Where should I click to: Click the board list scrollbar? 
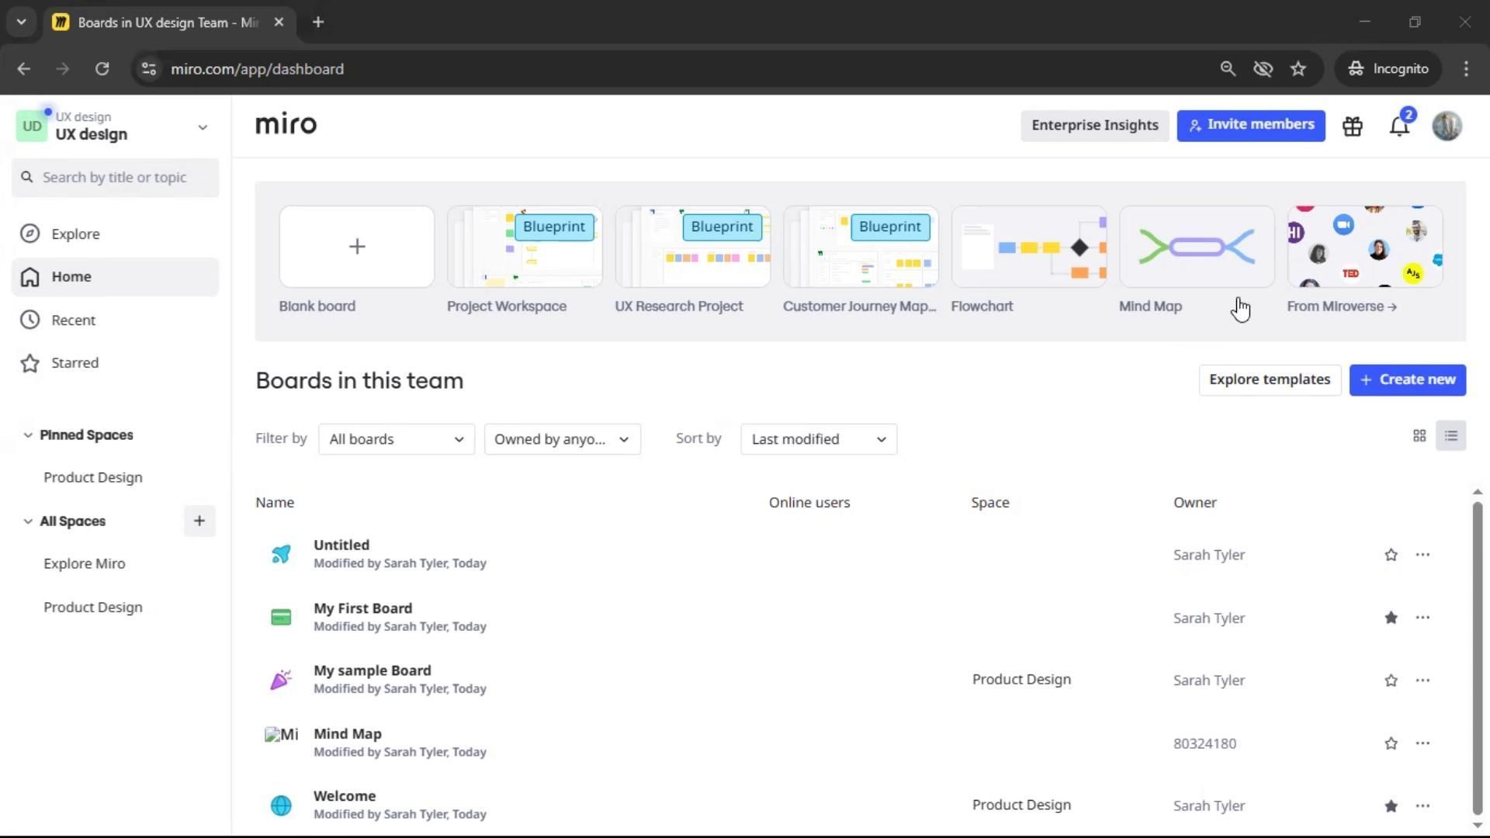(x=1477, y=660)
